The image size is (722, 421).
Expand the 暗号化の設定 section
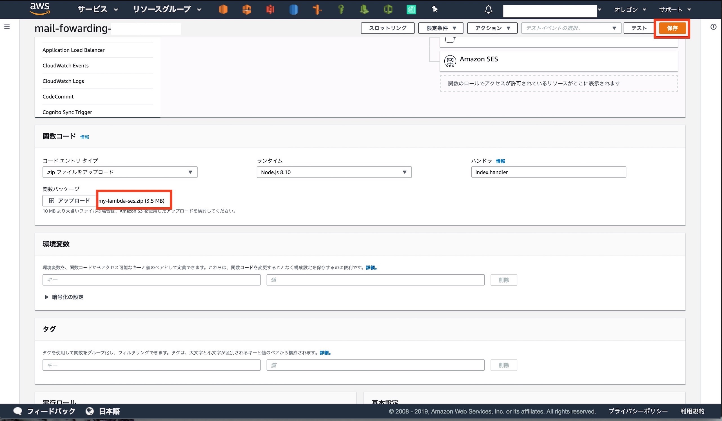click(67, 297)
